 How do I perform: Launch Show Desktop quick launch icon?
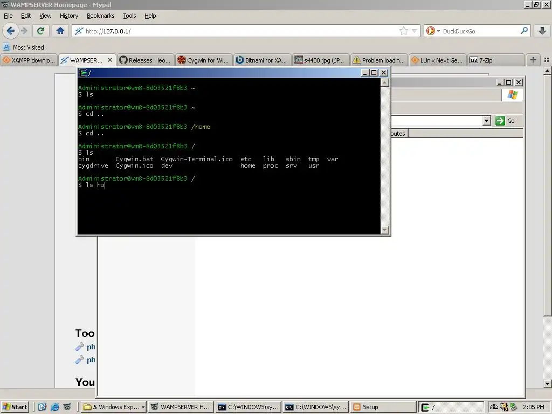coord(42,407)
